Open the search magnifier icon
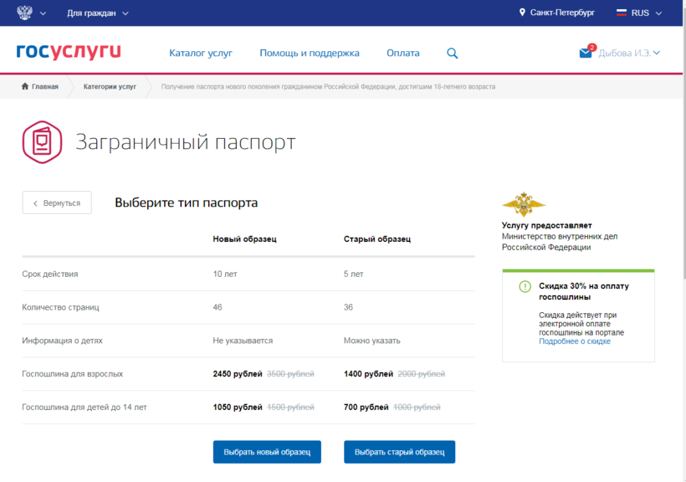This screenshot has height=482, width=686. [453, 54]
